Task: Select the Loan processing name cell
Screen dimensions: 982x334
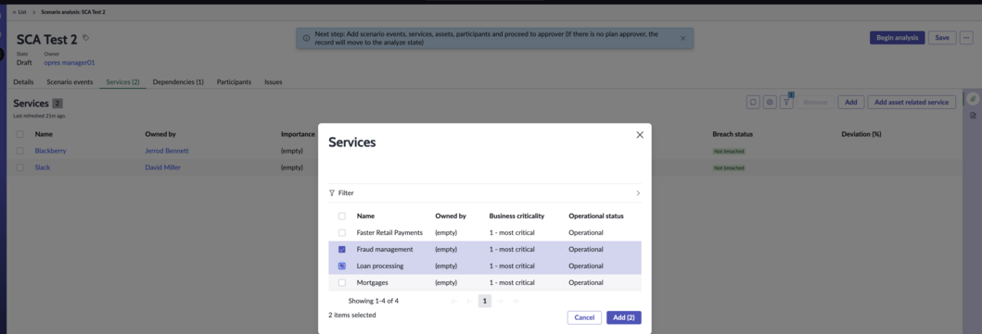Action: click(380, 266)
